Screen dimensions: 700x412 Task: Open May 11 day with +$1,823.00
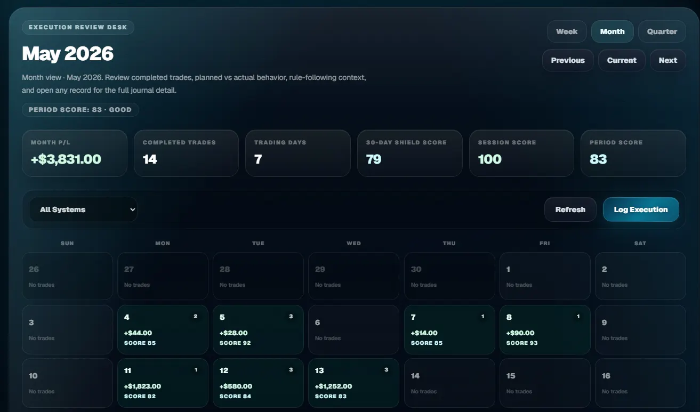tap(163, 383)
